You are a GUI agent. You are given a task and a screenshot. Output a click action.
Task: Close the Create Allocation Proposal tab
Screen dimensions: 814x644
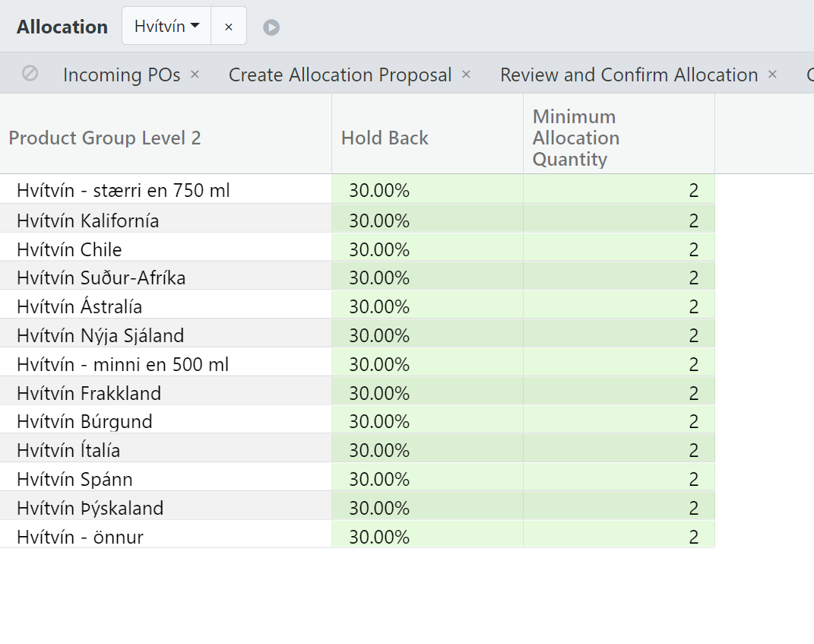coord(466,75)
